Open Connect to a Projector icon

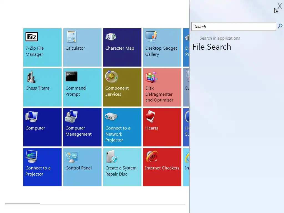coord(32,156)
